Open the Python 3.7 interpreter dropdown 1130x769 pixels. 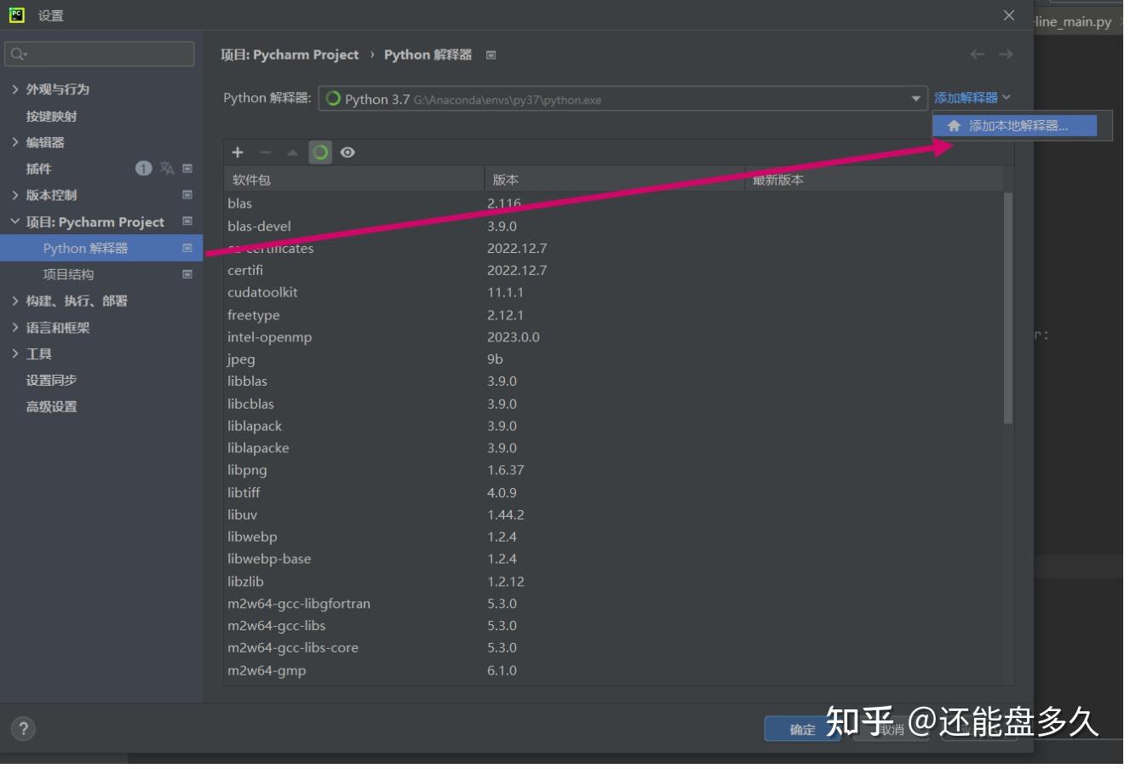[917, 98]
